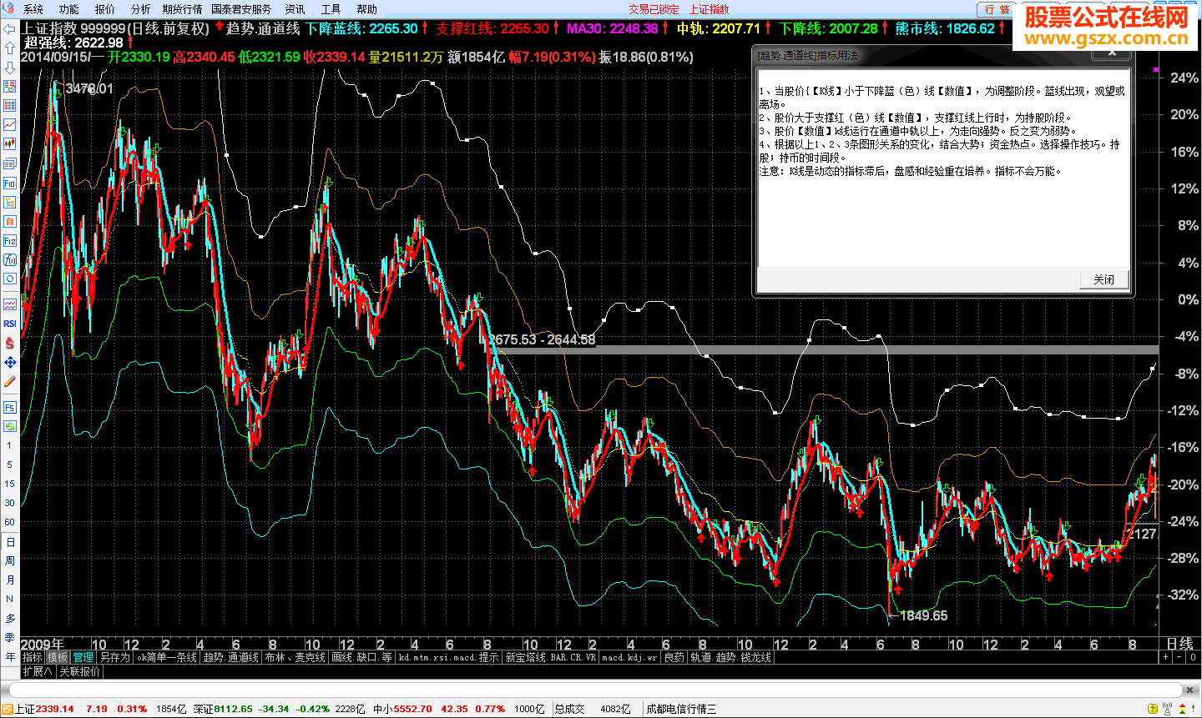Click the back arrow in left sidebar
Screen dimensions: 1202x718
pos(10,28)
